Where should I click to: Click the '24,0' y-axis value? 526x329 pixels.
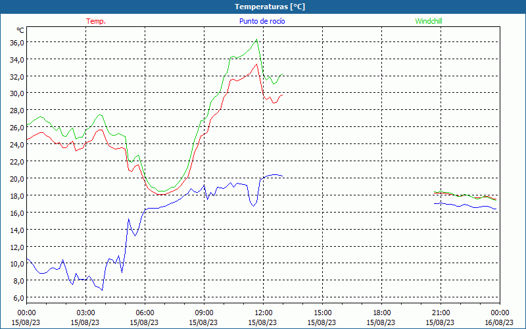pos(17,145)
